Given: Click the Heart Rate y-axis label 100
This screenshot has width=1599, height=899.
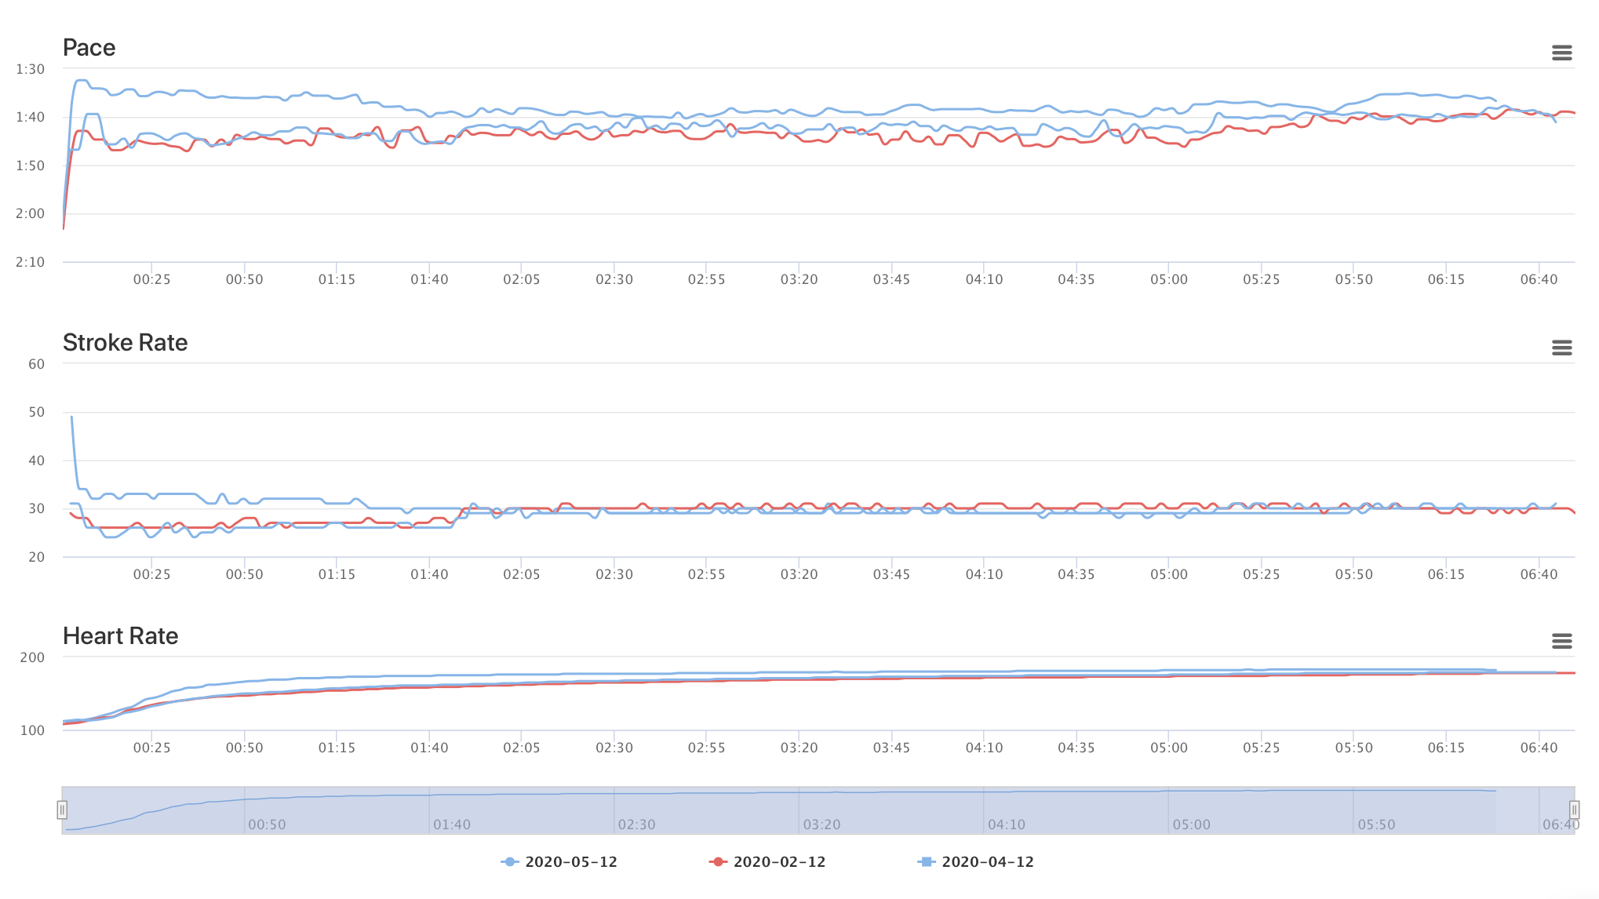Looking at the screenshot, I should coord(32,730).
